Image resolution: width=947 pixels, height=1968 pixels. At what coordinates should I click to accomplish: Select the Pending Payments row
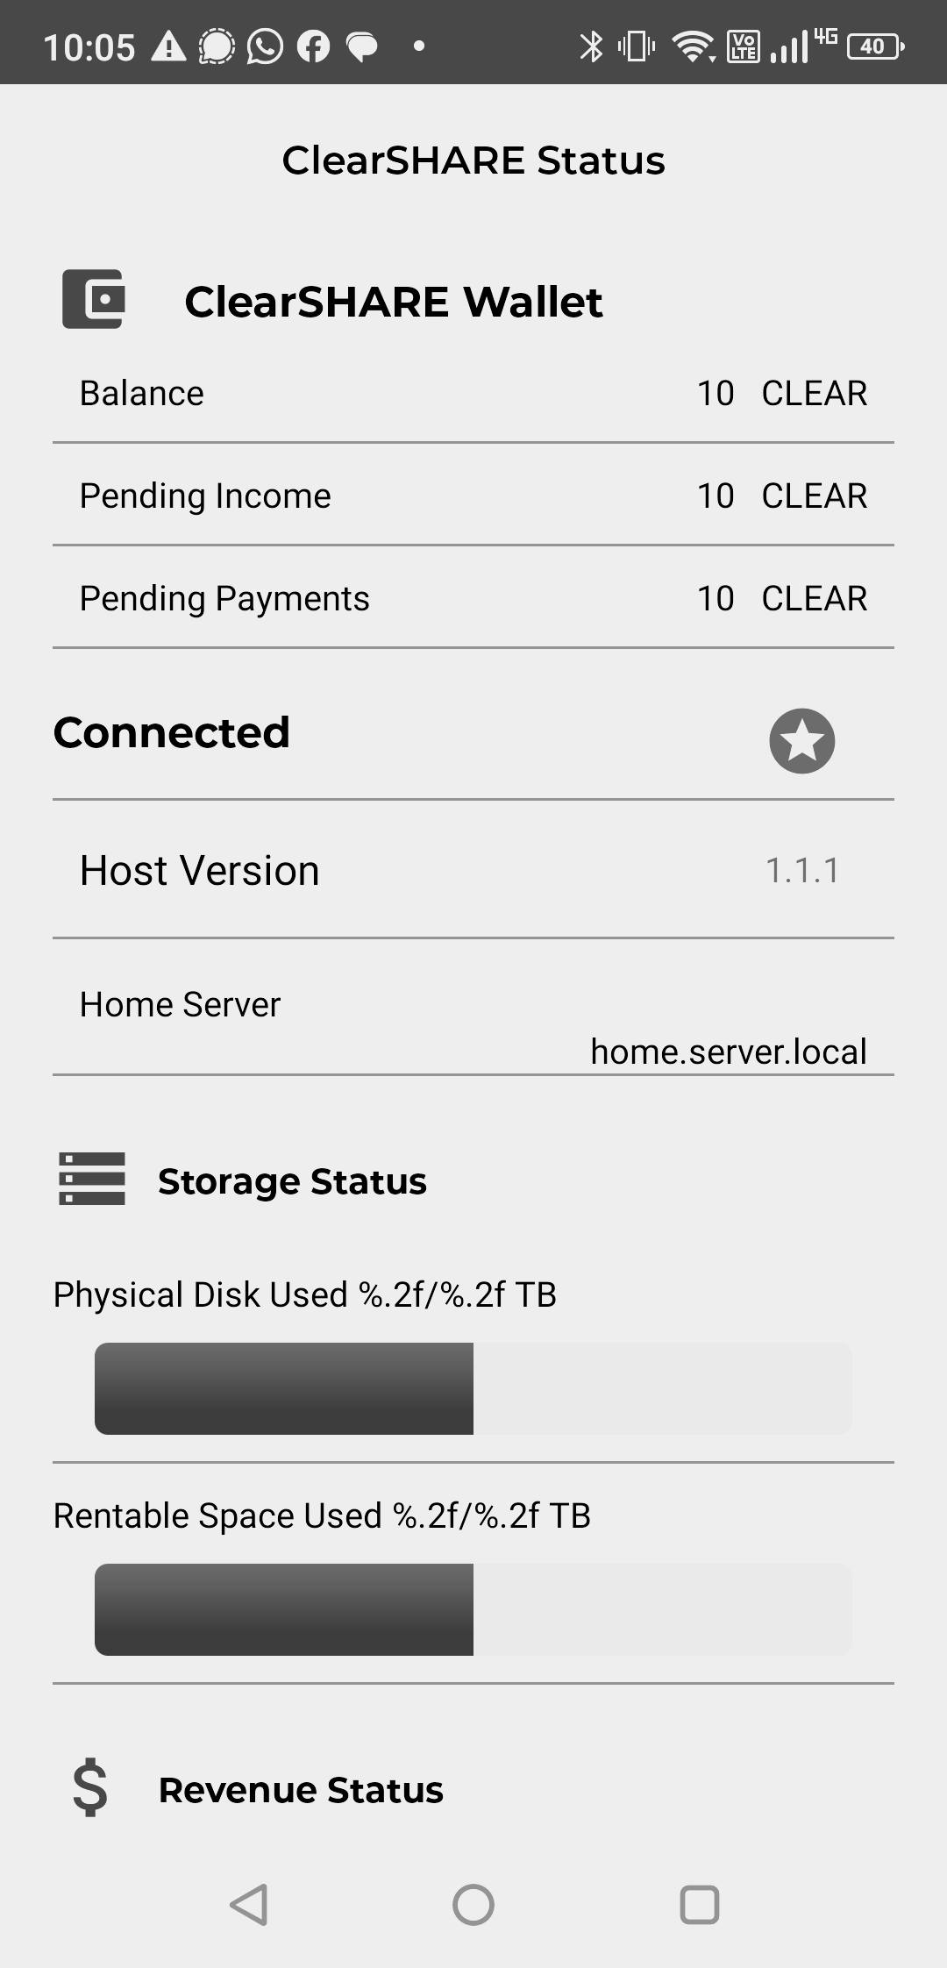point(473,599)
